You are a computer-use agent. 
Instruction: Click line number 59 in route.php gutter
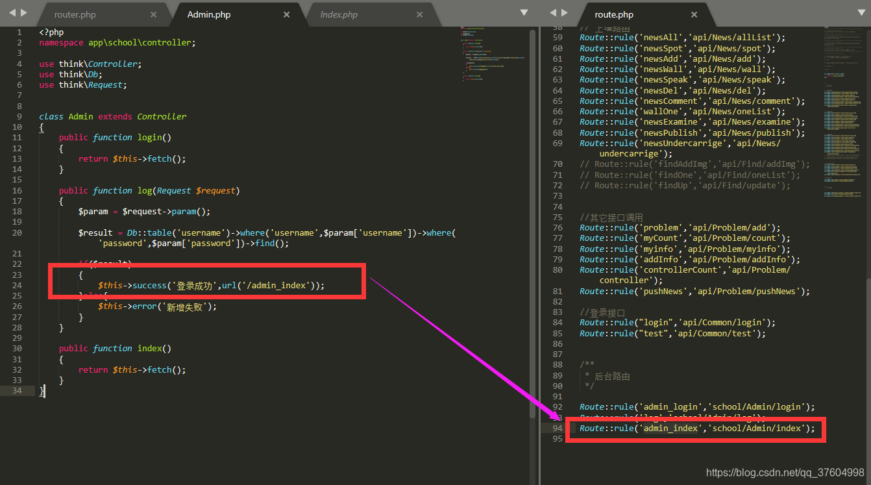(558, 38)
